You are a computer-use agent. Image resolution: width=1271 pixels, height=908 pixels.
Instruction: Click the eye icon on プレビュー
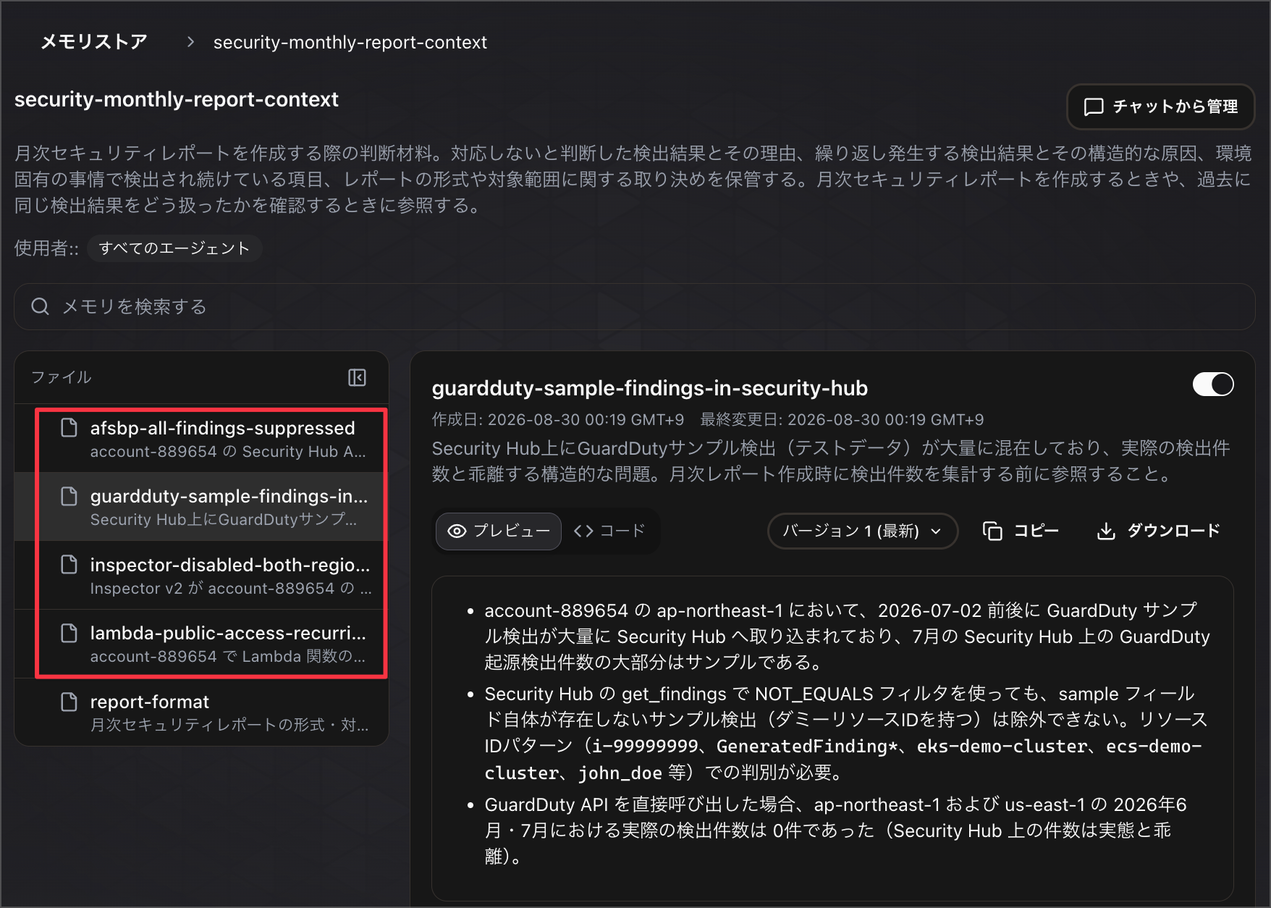pos(457,531)
